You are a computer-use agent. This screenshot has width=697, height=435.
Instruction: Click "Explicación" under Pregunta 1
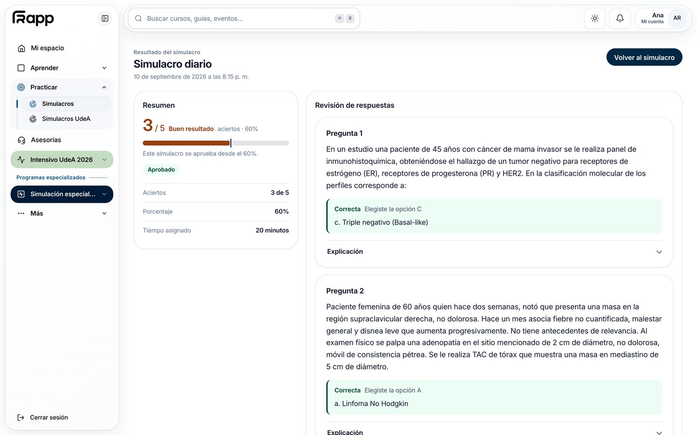point(345,252)
